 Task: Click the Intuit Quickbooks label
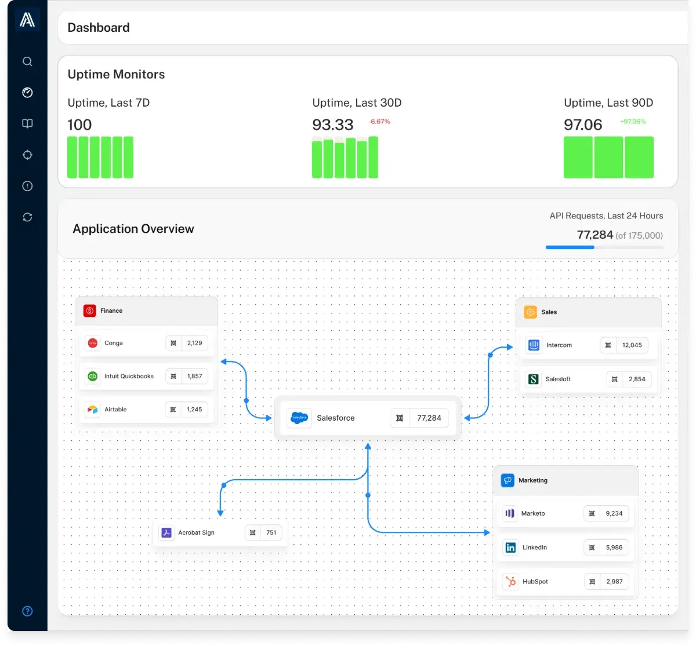coord(129,376)
